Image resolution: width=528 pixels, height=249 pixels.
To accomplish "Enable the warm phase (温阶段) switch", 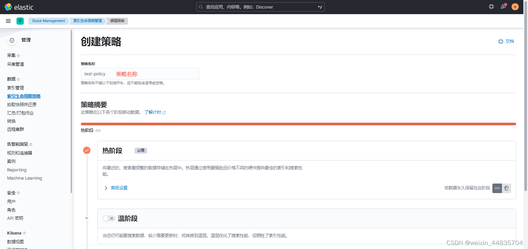I will (109, 218).
